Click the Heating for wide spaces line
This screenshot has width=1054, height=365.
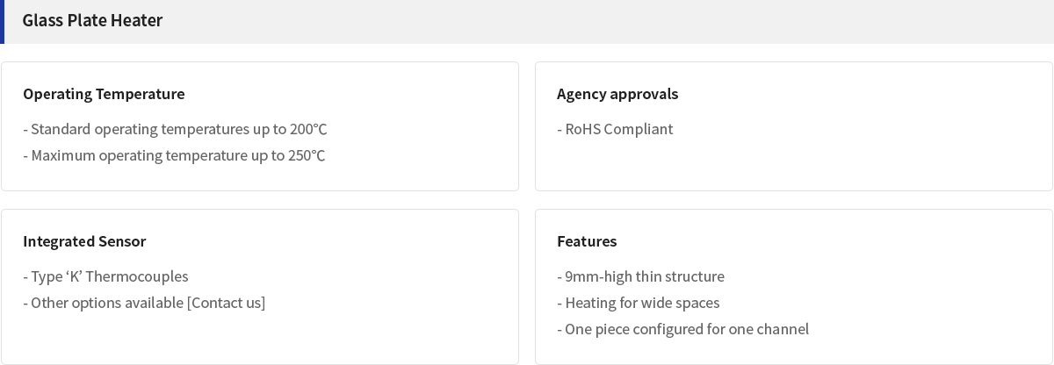[639, 303]
